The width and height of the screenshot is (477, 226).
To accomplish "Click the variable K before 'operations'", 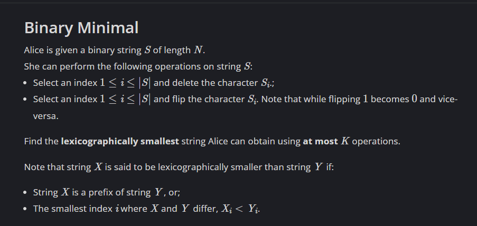I will pyautogui.click(x=345, y=141).
